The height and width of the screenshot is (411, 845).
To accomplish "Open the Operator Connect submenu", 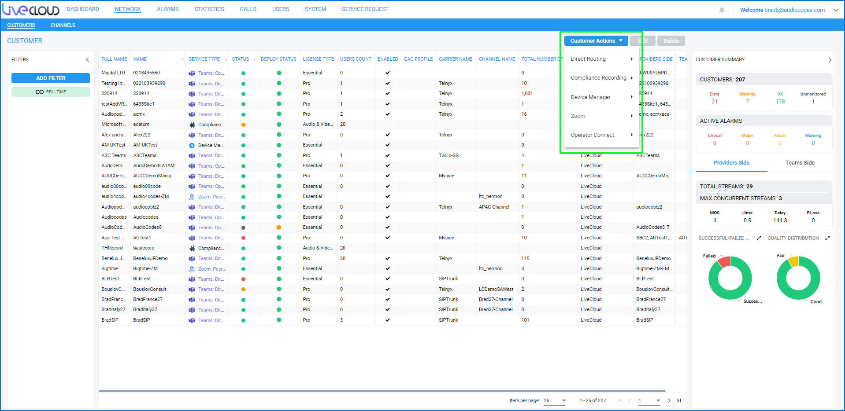I will (601, 135).
